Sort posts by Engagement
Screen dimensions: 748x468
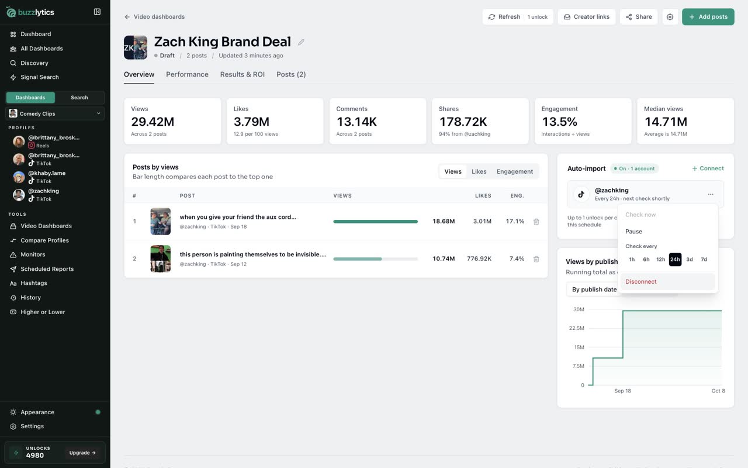pyautogui.click(x=515, y=171)
